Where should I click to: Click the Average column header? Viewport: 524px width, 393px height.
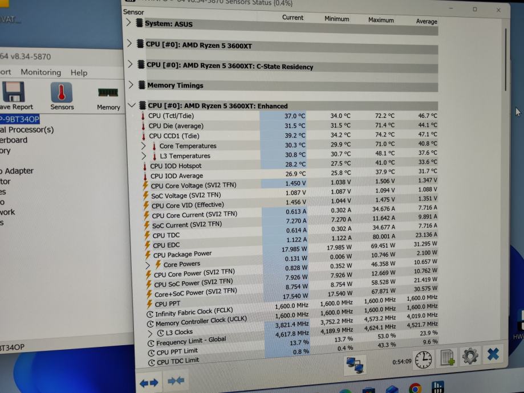(x=426, y=22)
